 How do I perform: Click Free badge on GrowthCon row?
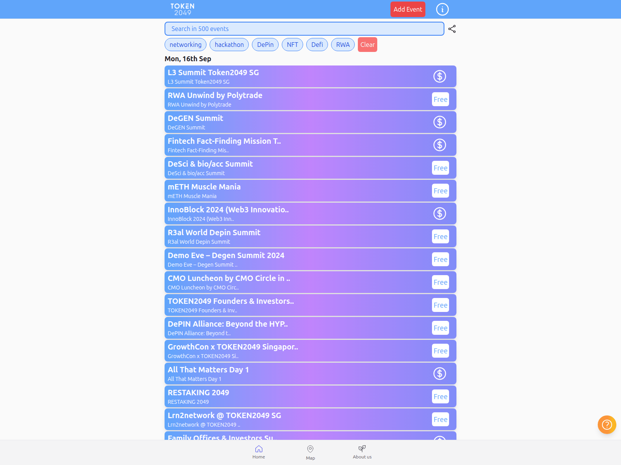pyautogui.click(x=441, y=351)
